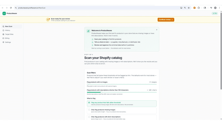Click the 'Scan filters' heading
Image resolution: width=222 pixels, height=125 pixels.
91,73
